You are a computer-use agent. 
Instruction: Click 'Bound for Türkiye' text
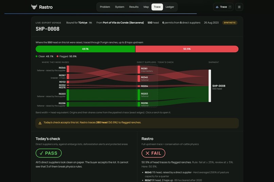[x=77, y=23]
